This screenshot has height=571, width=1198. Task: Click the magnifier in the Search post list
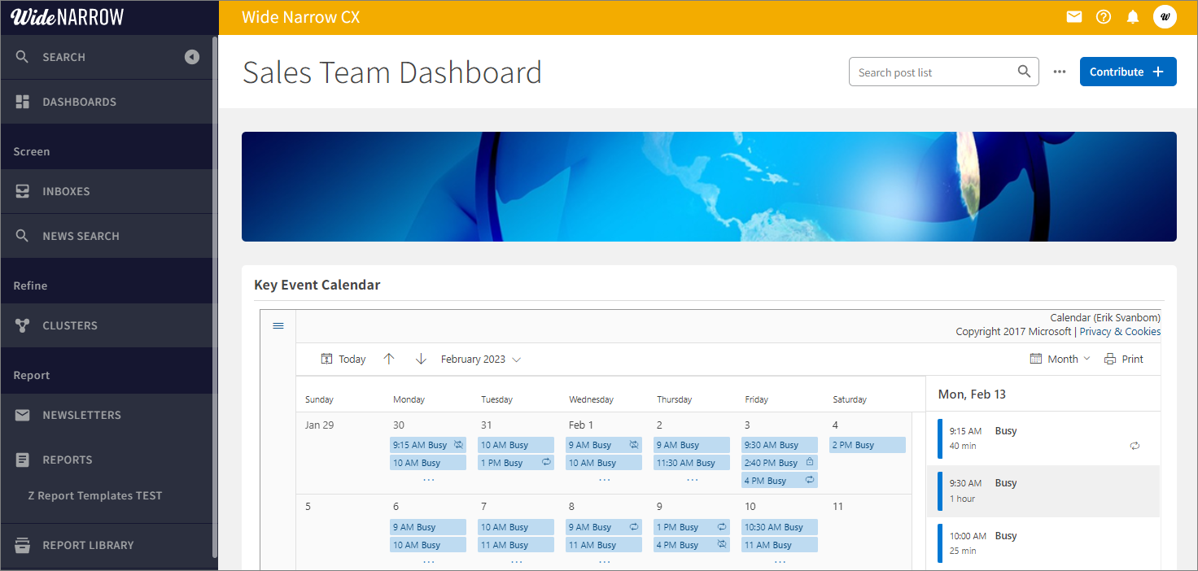coord(1023,72)
